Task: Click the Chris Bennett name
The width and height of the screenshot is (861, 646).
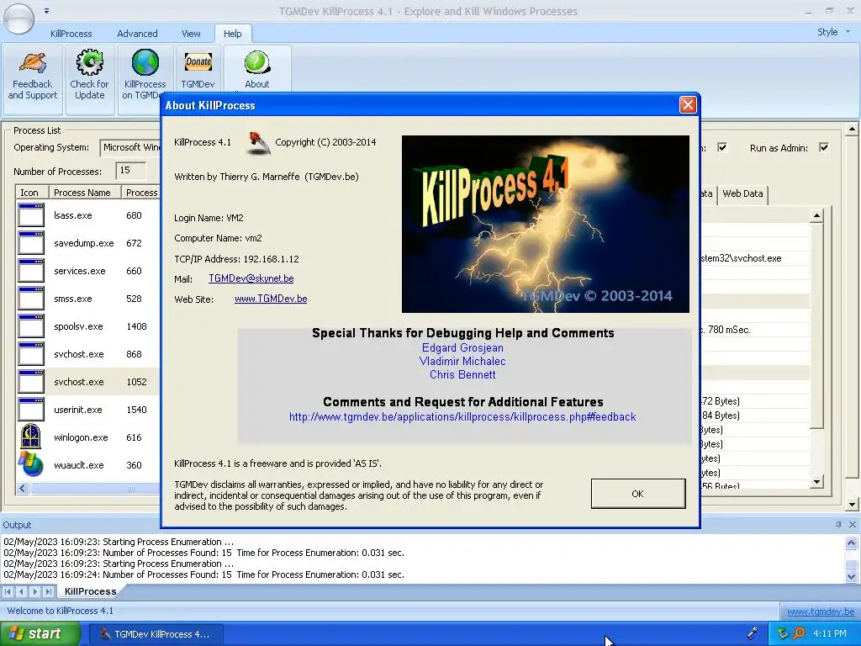Action: (x=462, y=374)
